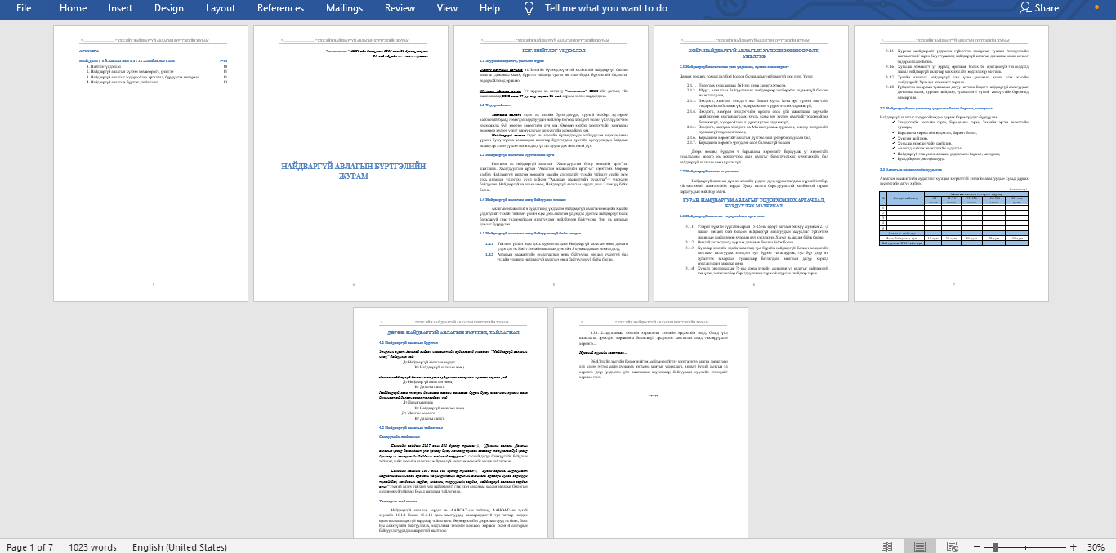Change English (United States) language setting
The image size is (1116, 553).
point(180,546)
